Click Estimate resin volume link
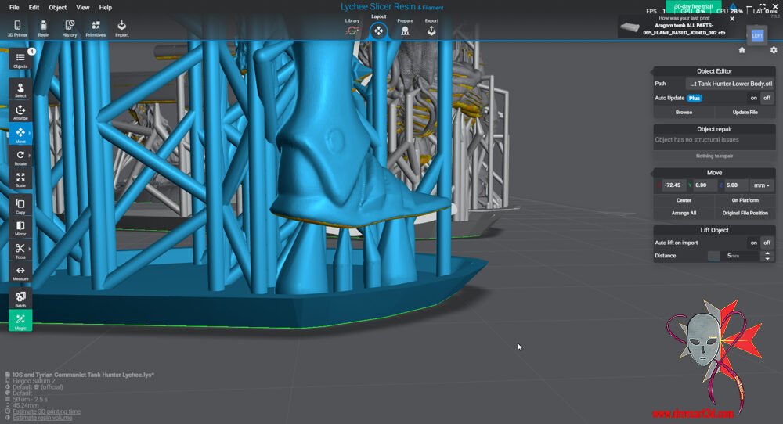Screen dimensions: 783x424 42,418
